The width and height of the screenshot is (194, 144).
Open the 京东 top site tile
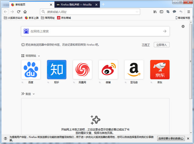coord(160,70)
